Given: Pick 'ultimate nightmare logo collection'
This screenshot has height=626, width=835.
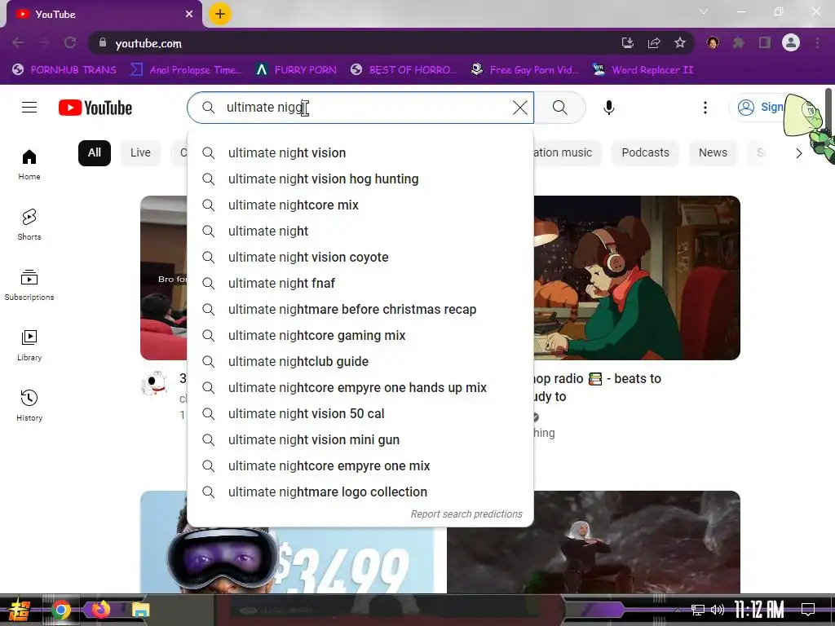Looking at the screenshot, I should click(360, 492).
